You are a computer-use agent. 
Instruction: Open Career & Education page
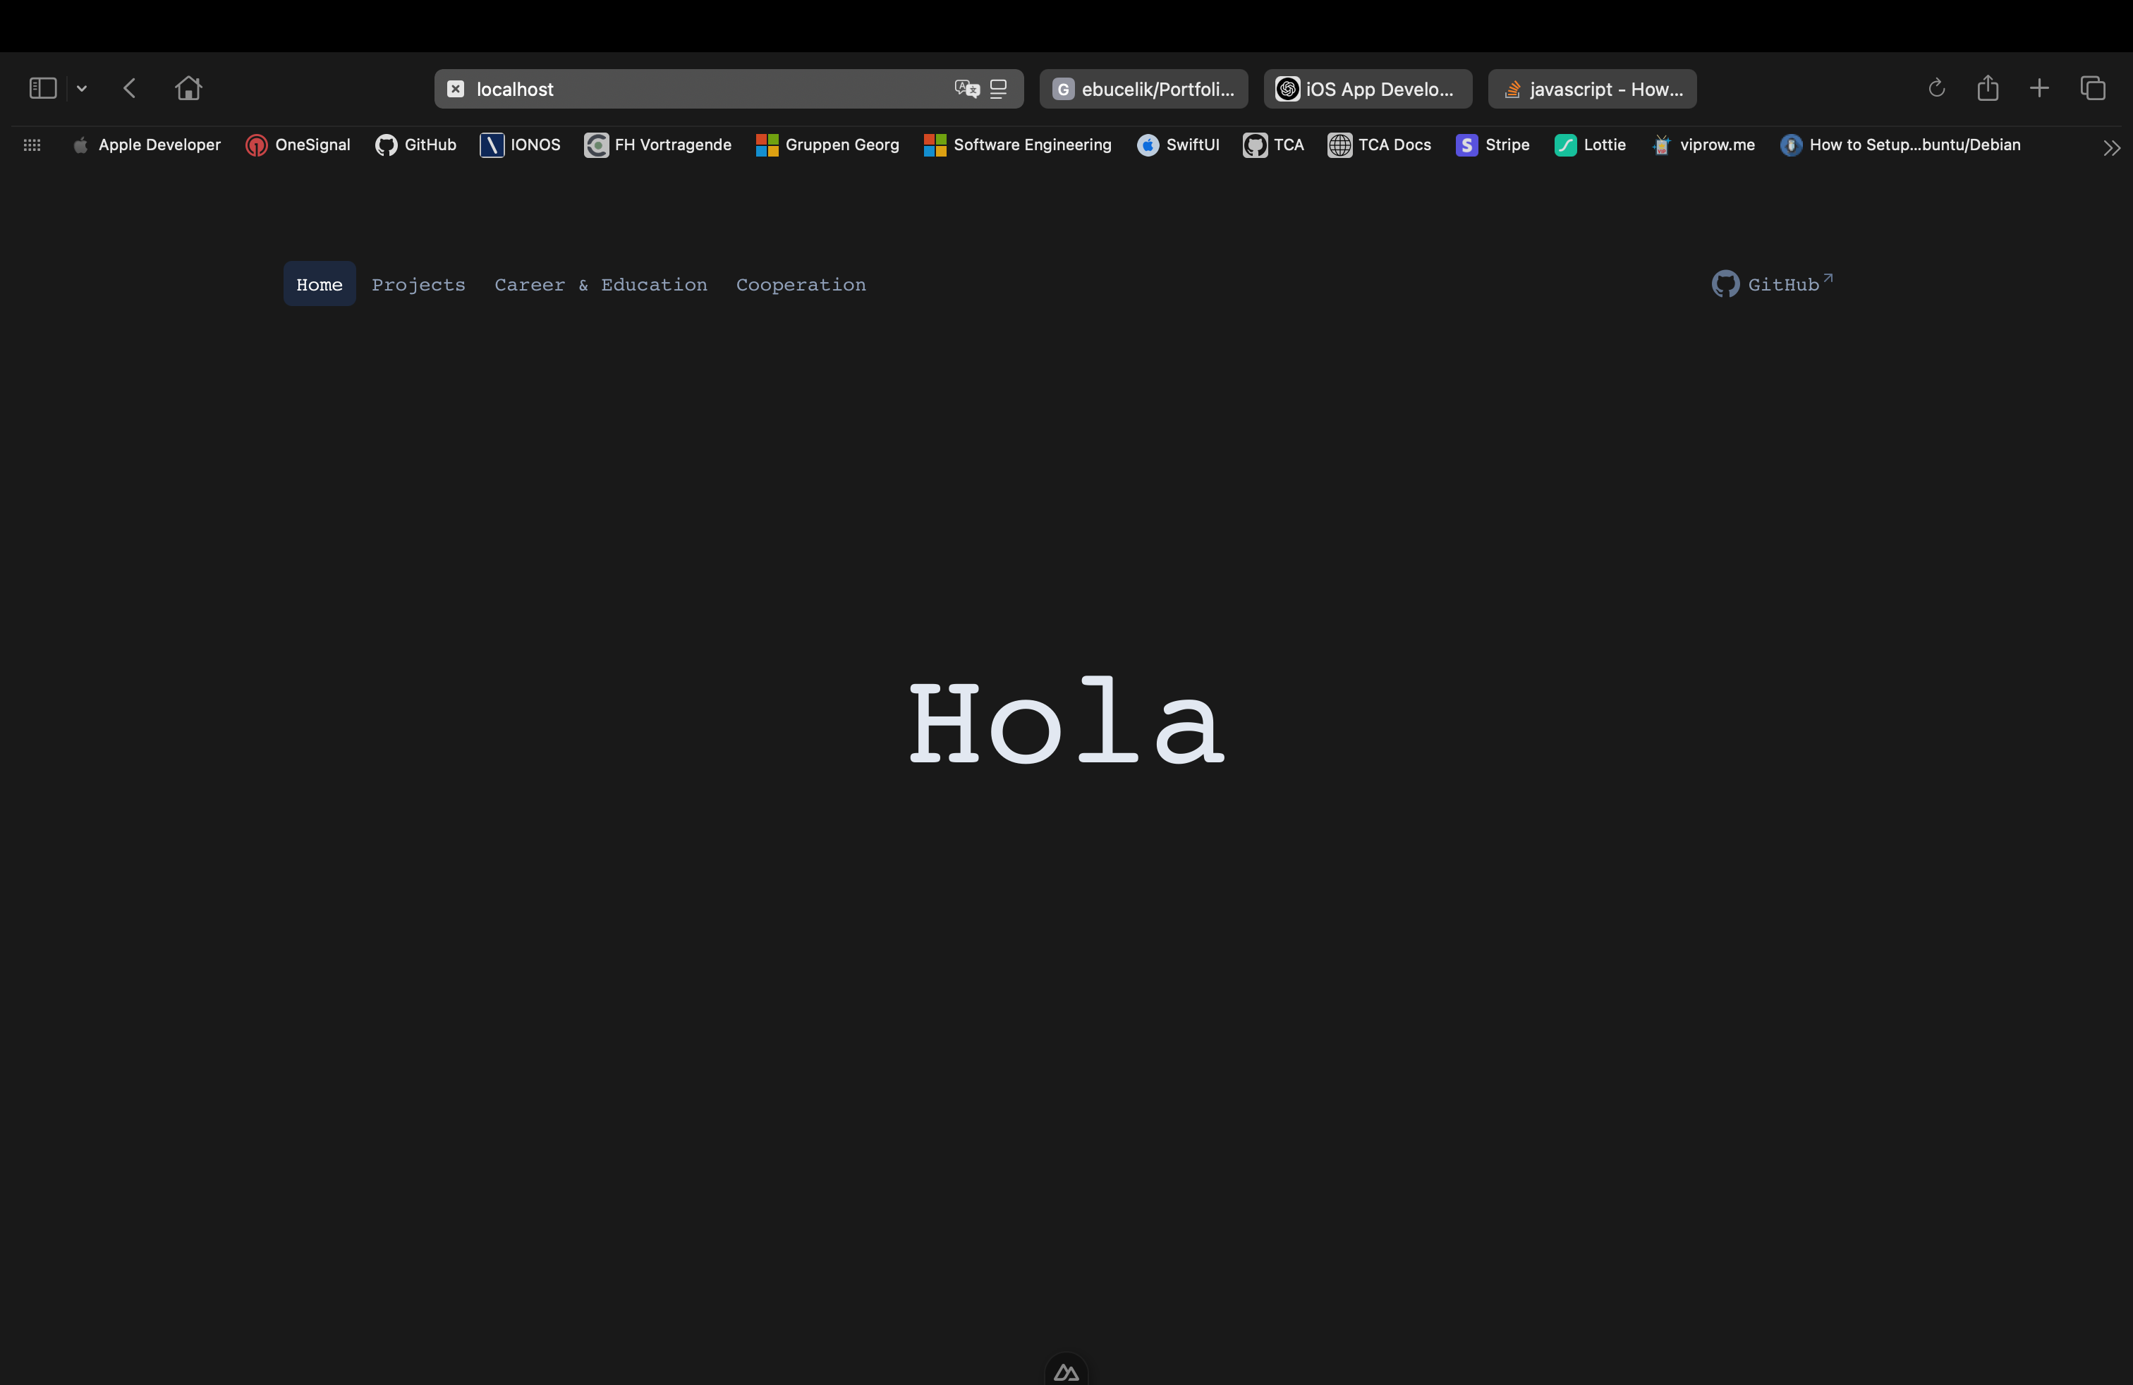click(x=600, y=285)
